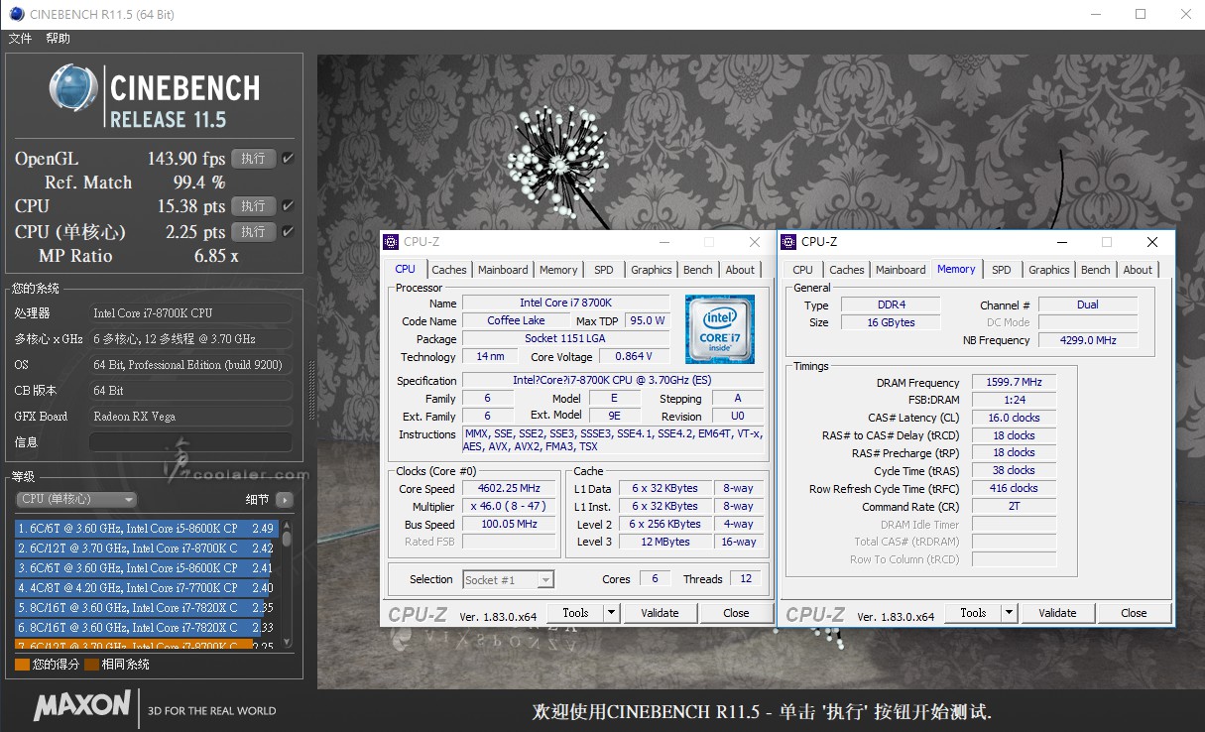Open Tools dropdown arrow in CPU-Z Processor window
The height and width of the screenshot is (732, 1205).
click(x=612, y=613)
